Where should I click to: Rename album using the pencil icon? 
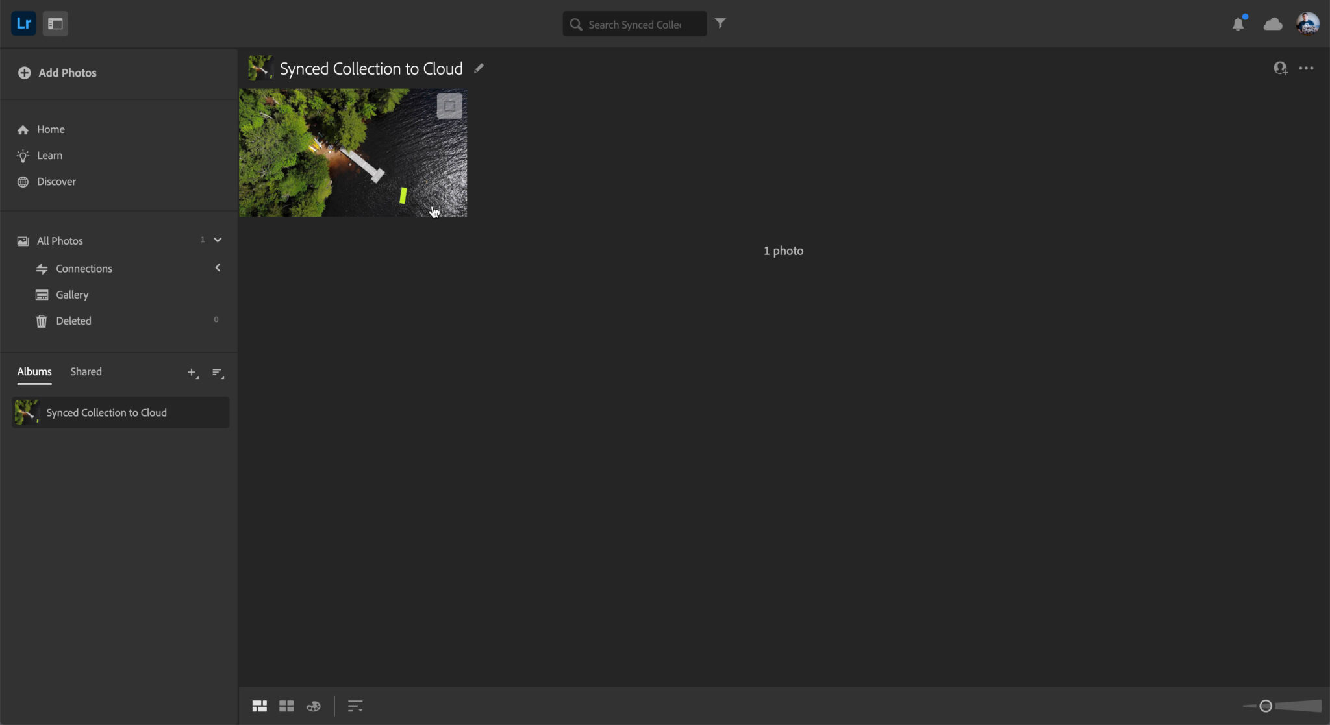click(479, 68)
